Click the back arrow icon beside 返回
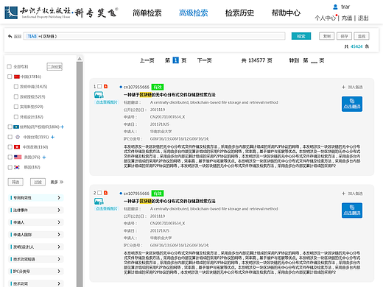The height and width of the screenshot is (287, 383). [10, 36]
